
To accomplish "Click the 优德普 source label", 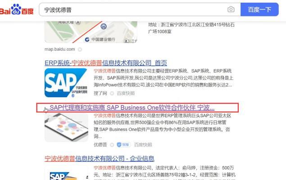I will coord(100,144).
